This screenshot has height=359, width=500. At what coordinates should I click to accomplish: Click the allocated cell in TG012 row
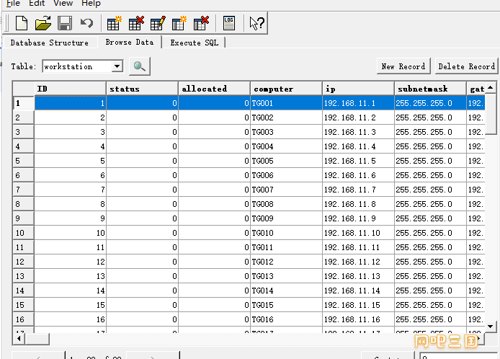(x=214, y=262)
